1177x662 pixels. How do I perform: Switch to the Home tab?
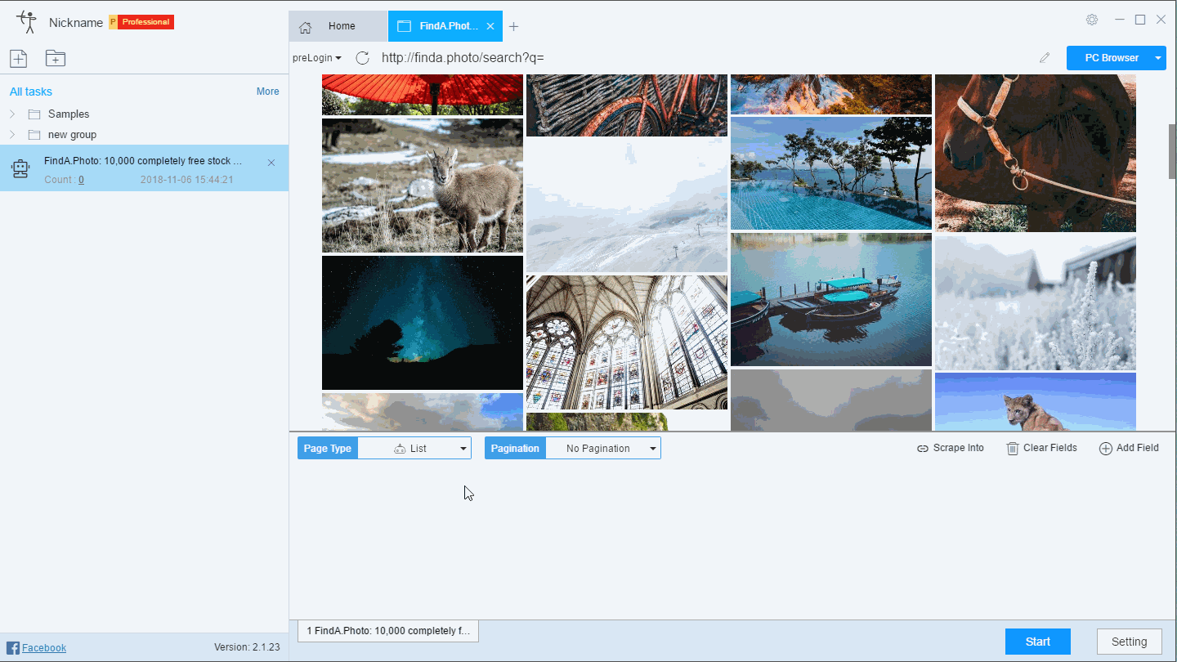(341, 25)
